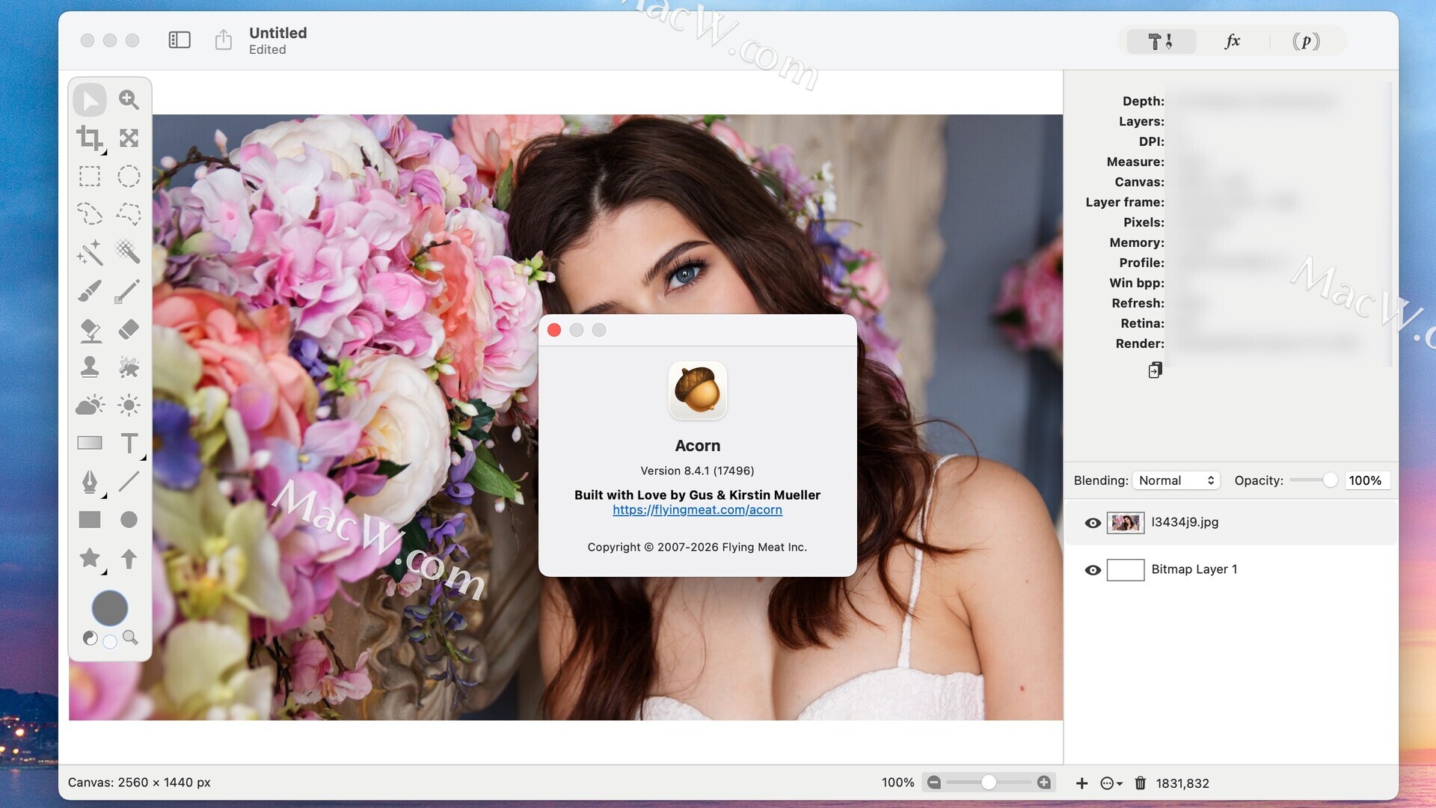Hide the l3434j9.jpg layer
1436x808 pixels.
(x=1093, y=523)
